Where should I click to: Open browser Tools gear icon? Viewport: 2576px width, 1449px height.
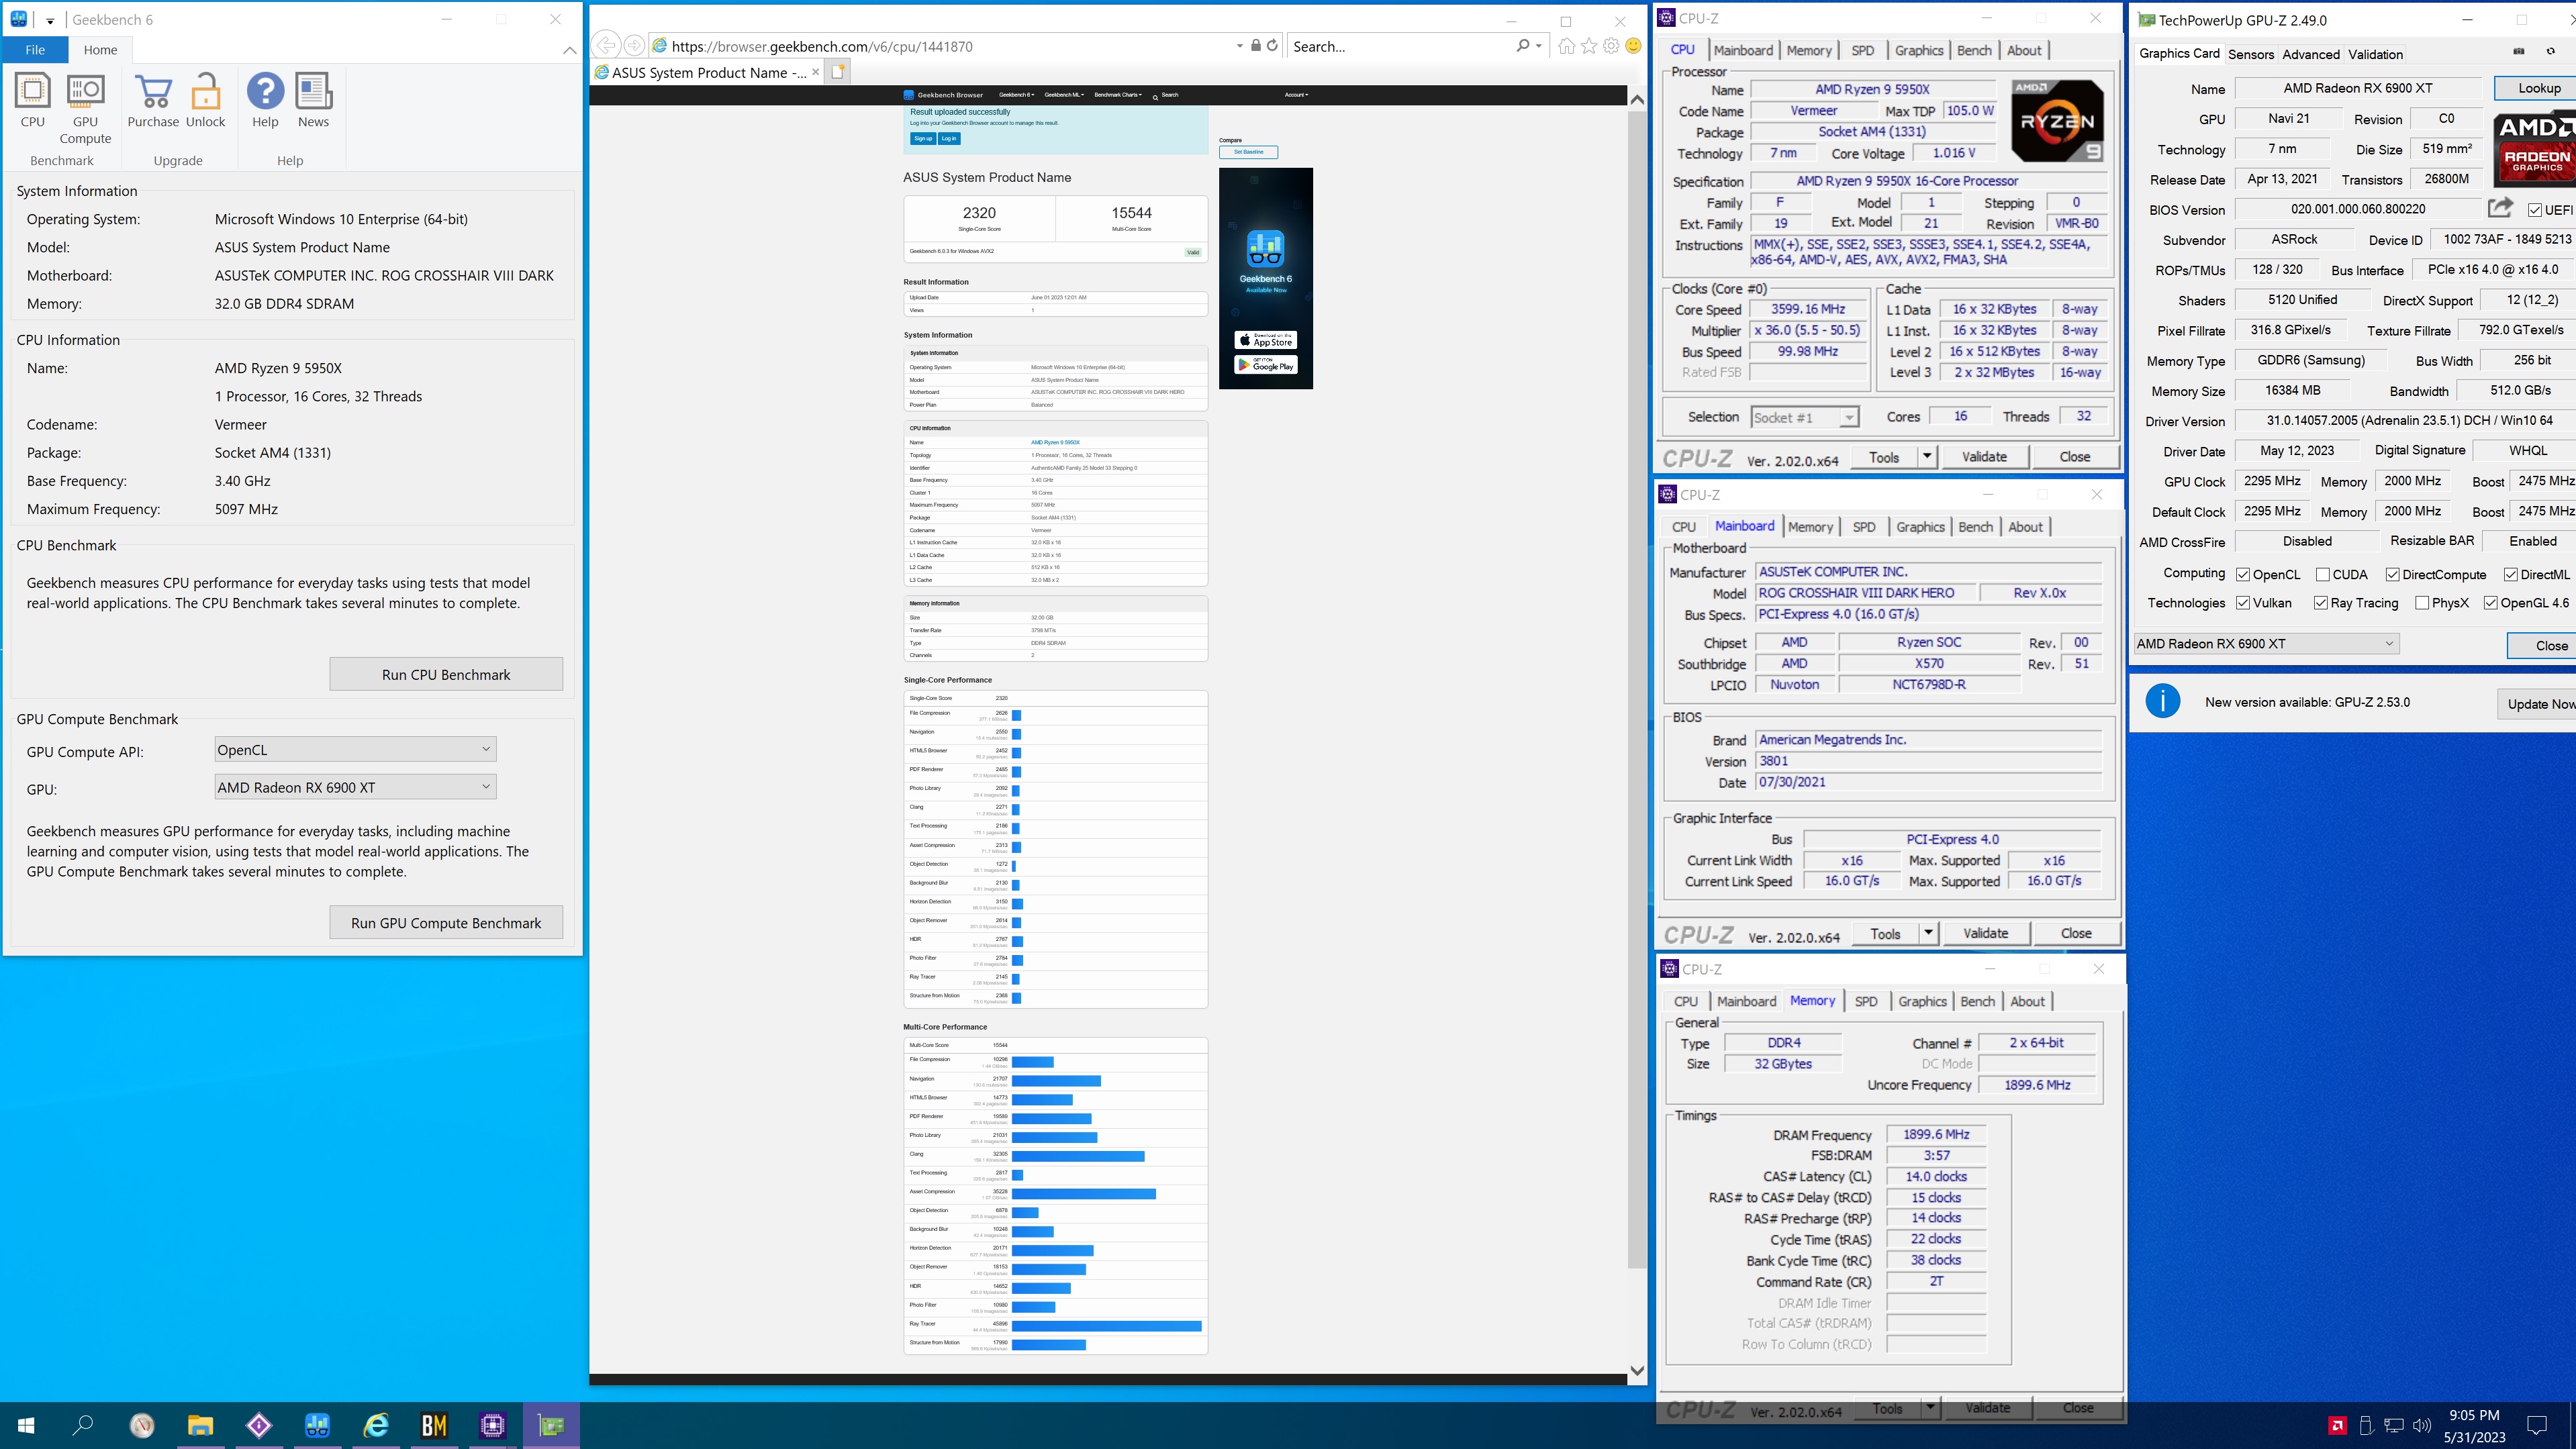(x=1611, y=45)
